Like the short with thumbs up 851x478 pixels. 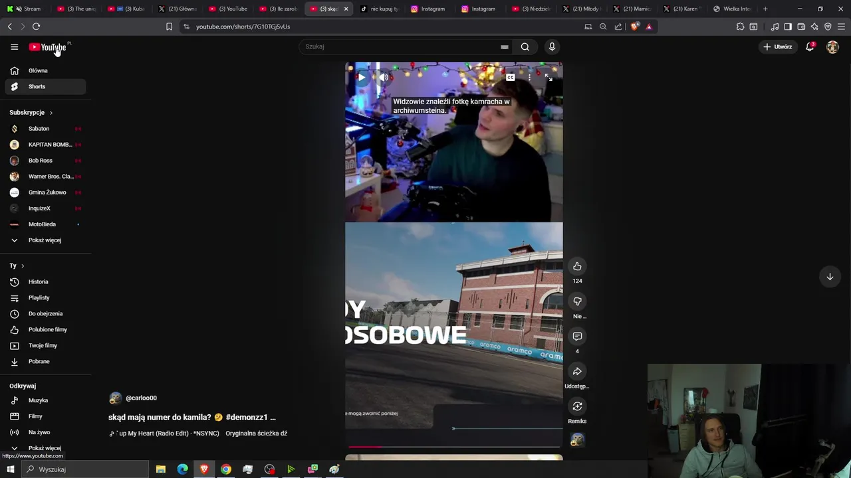tap(577, 266)
